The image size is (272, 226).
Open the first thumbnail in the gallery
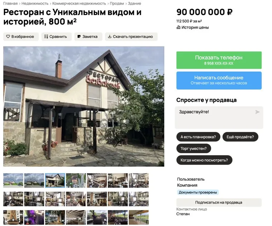pos(13,181)
